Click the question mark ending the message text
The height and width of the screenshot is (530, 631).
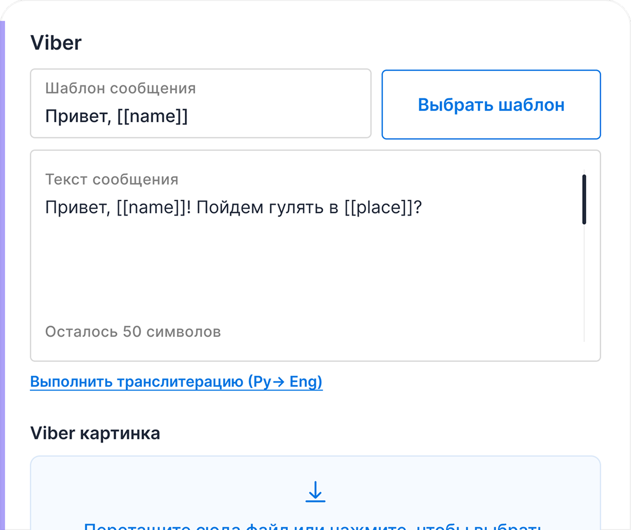coord(418,207)
